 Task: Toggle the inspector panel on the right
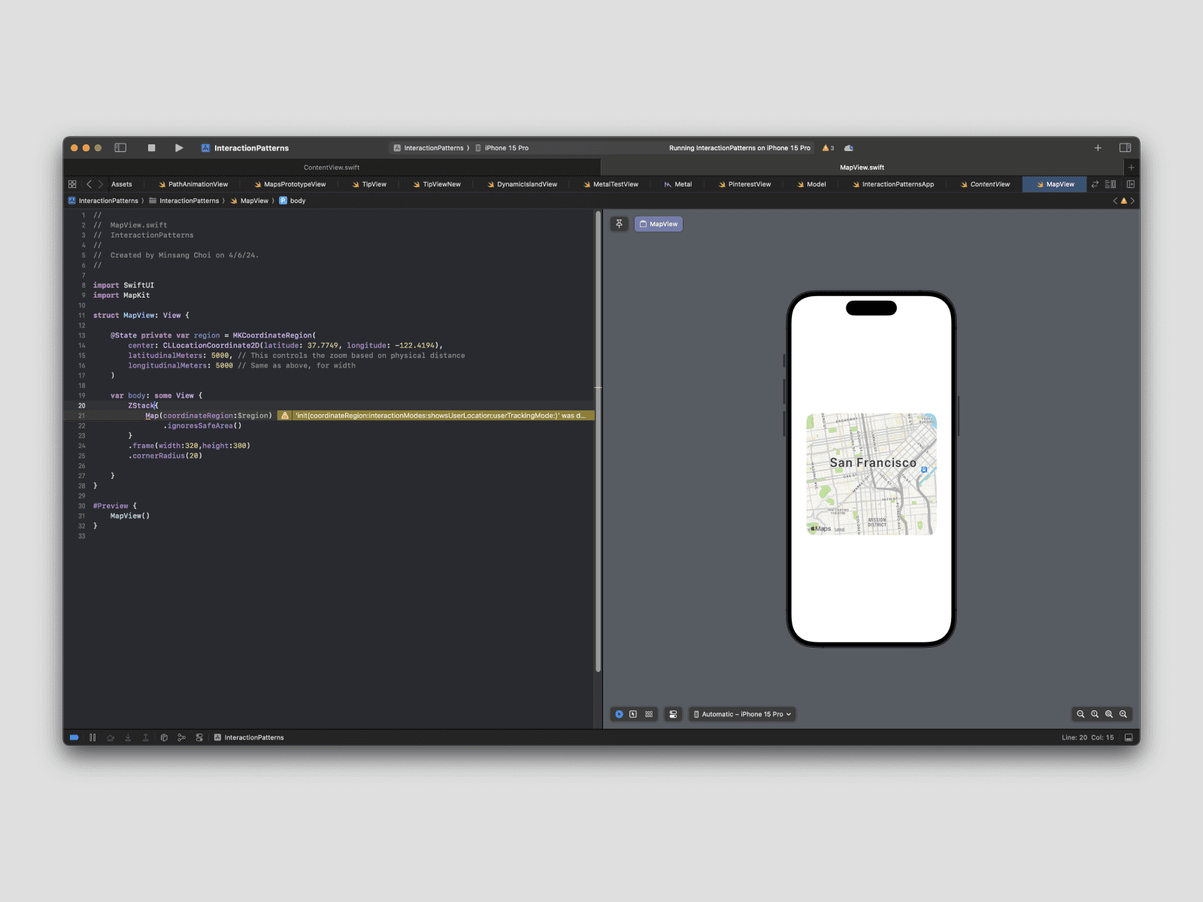click(1125, 148)
